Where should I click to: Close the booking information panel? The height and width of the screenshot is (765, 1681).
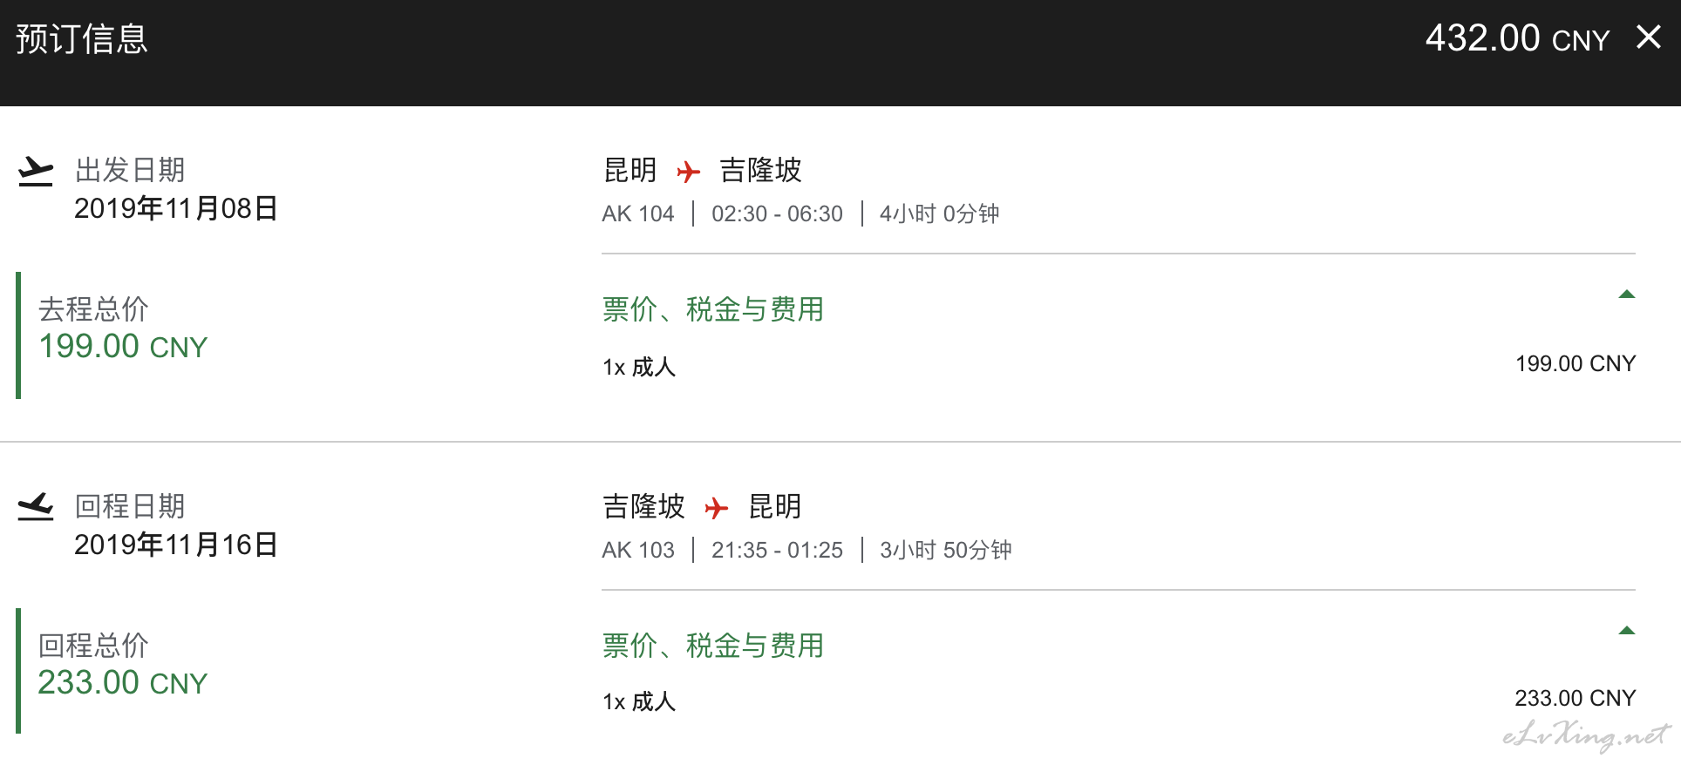click(1648, 37)
